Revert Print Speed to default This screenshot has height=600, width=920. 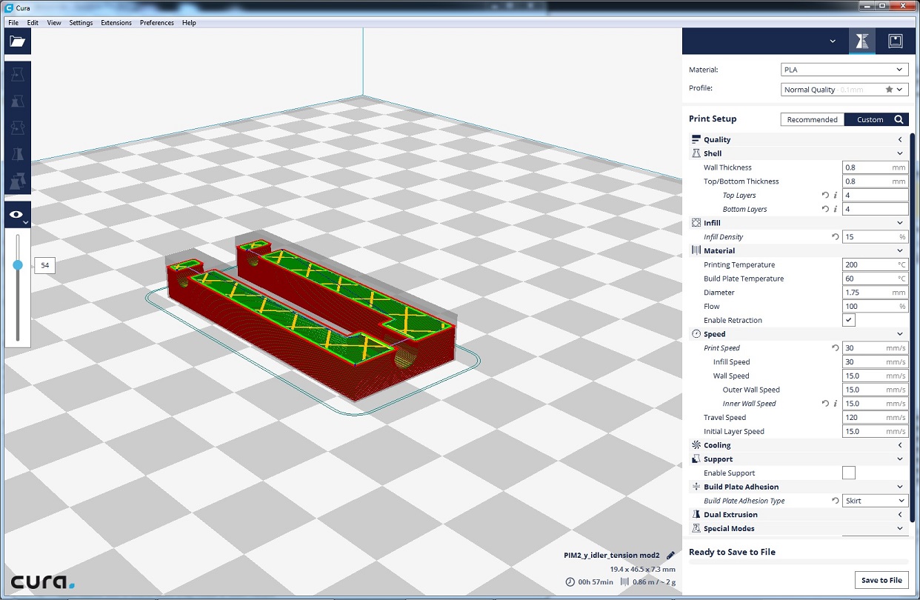pyautogui.click(x=836, y=348)
